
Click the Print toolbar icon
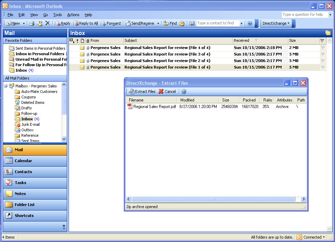(x=32, y=23)
